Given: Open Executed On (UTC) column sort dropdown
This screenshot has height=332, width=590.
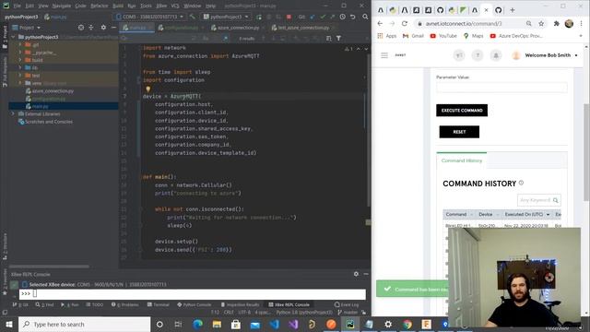Looking at the screenshot, I should [548, 214].
